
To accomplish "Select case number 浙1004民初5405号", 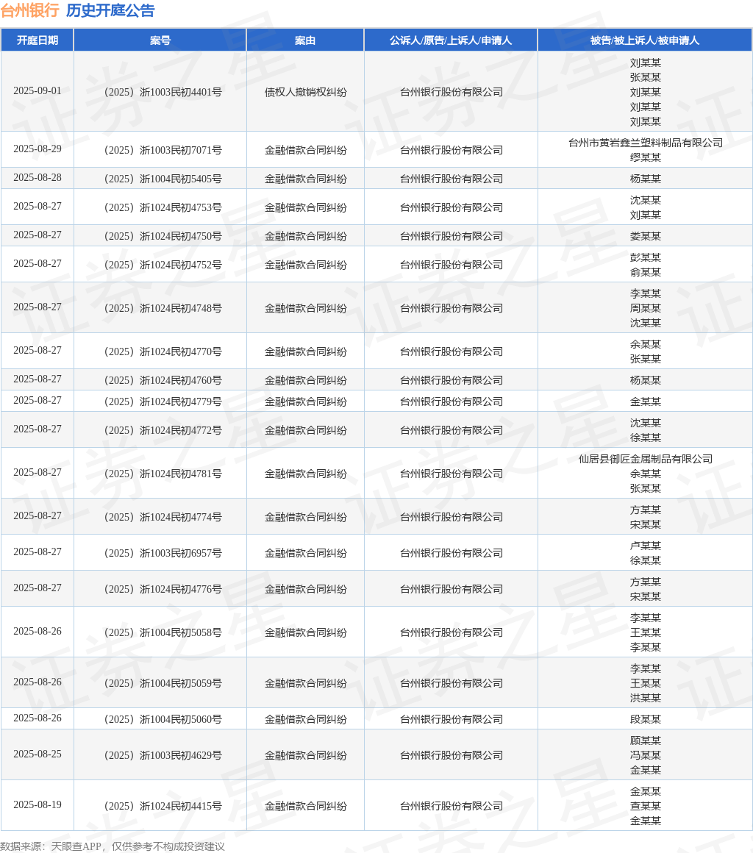I will [163, 179].
